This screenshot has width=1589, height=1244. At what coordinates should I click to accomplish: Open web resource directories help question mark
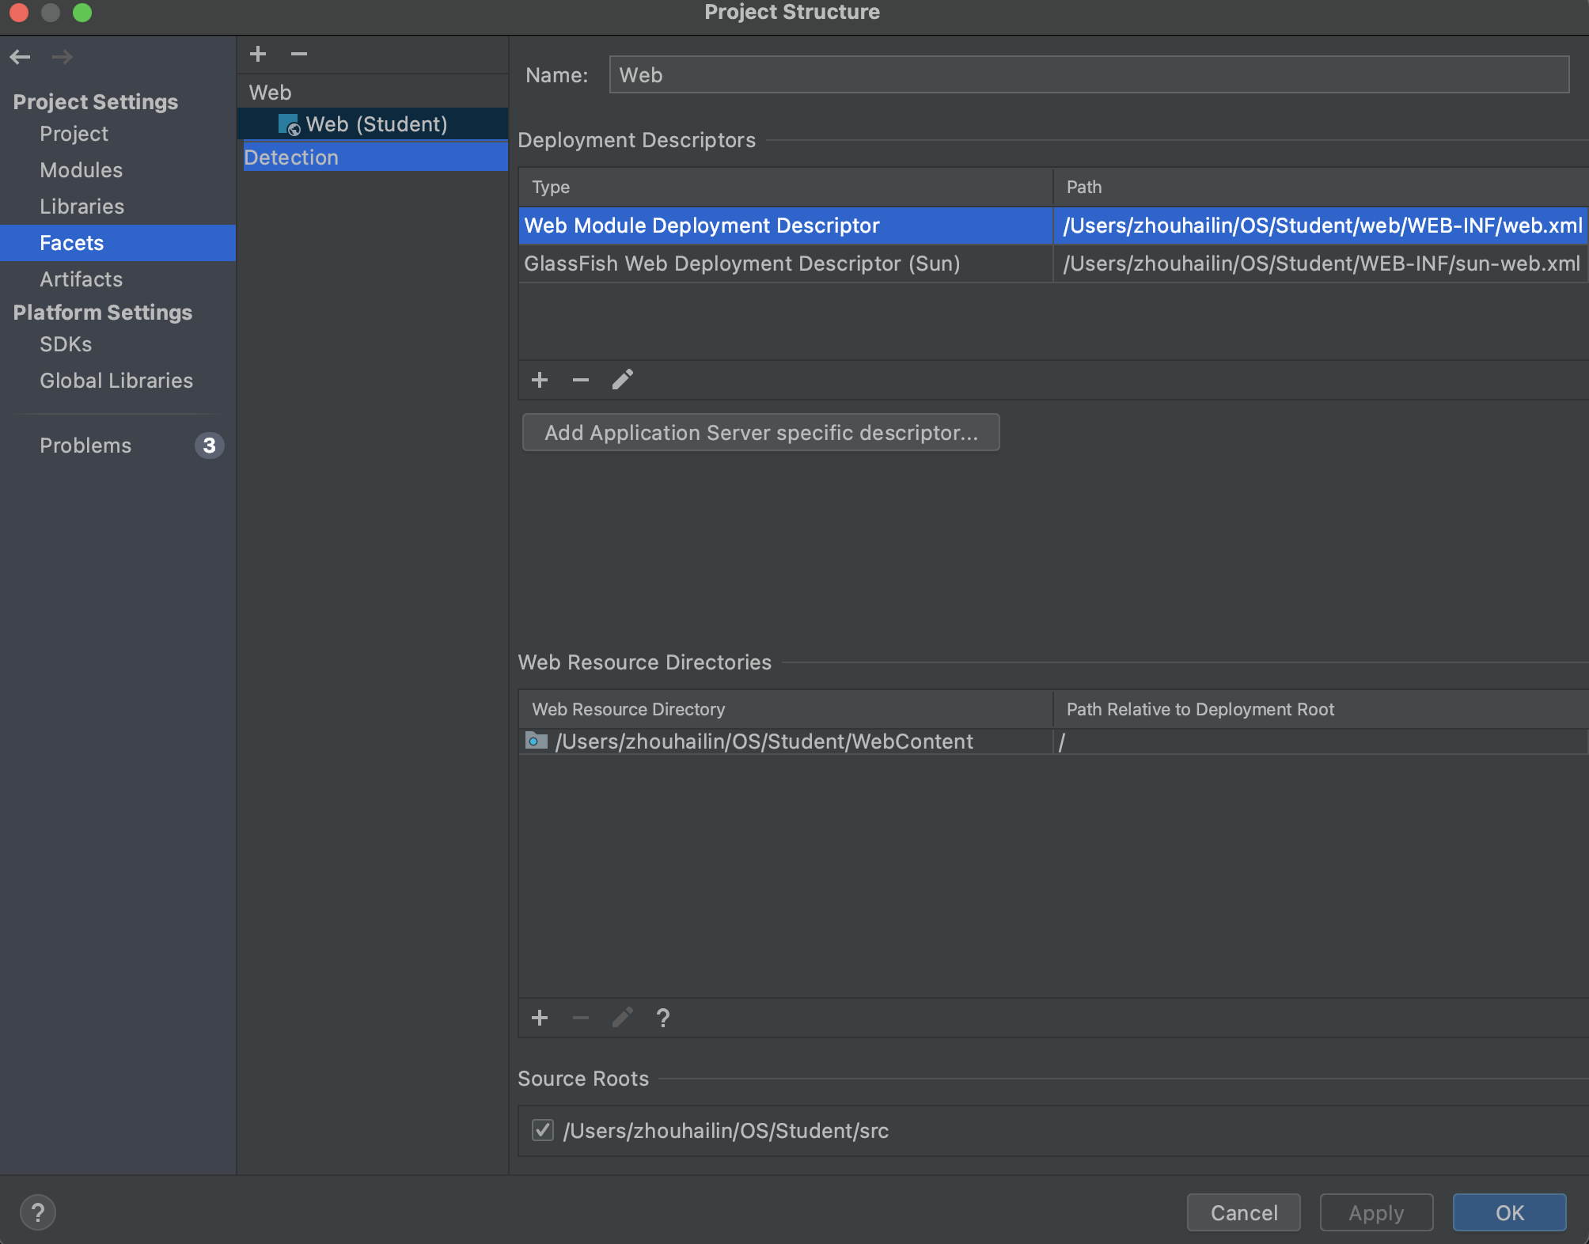tap(663, 1018)
